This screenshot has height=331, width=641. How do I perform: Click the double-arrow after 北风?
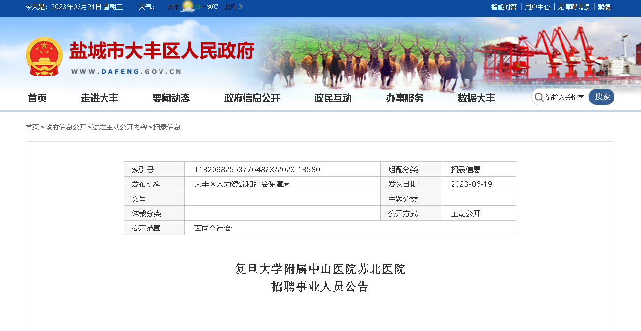coord(240,7)
